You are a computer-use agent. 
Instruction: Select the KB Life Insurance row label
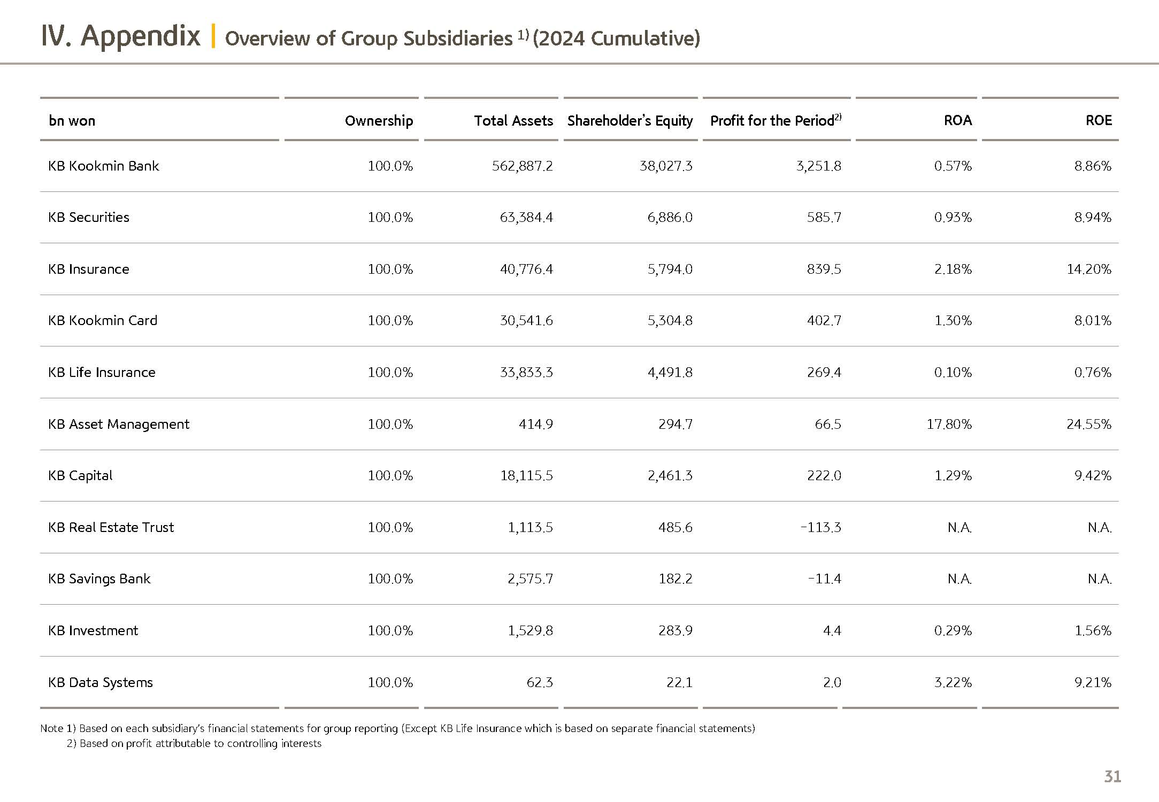pyautogui.click(x=102, y=372)
